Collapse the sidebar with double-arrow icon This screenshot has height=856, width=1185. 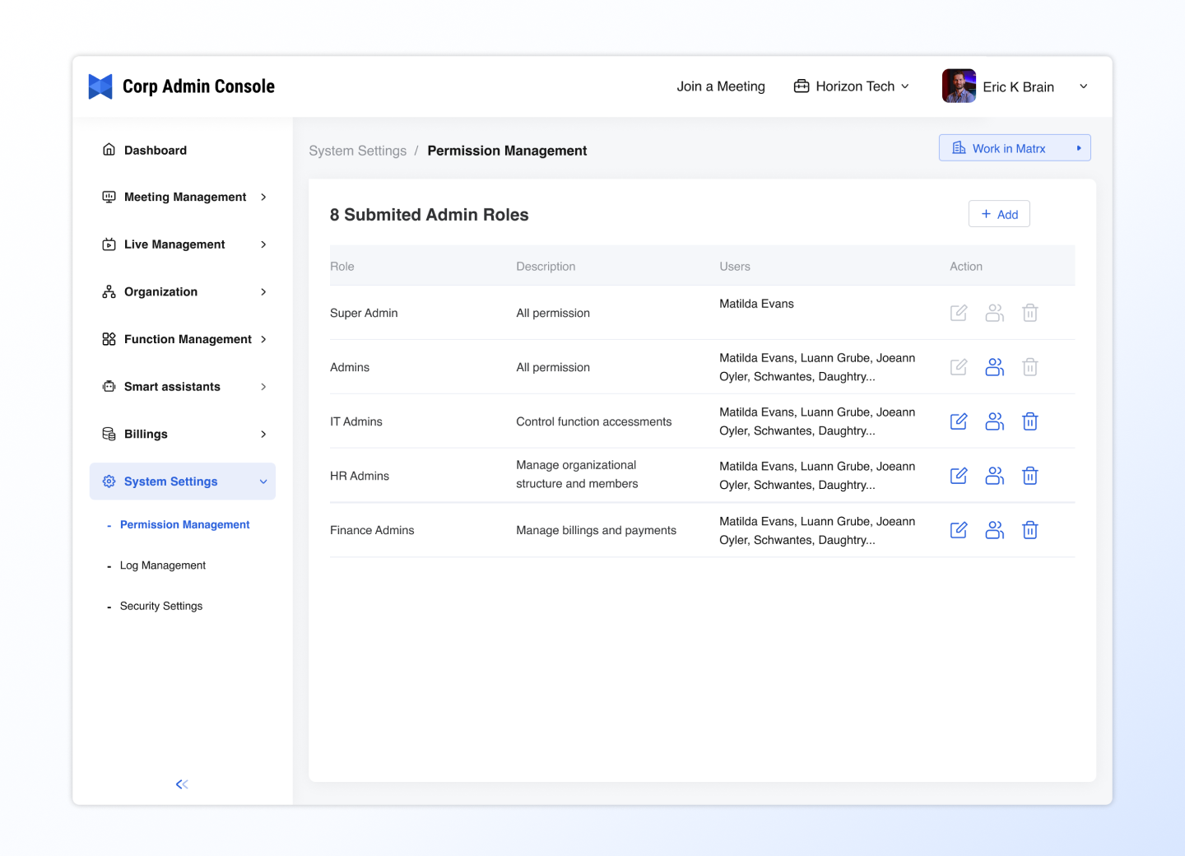pyautogui.click(x=182, y=784)
